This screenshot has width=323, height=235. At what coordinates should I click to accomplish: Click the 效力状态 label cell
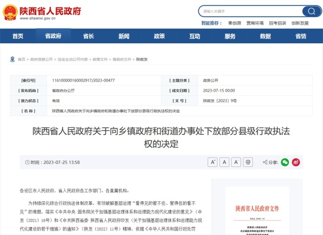coord(28,101)
